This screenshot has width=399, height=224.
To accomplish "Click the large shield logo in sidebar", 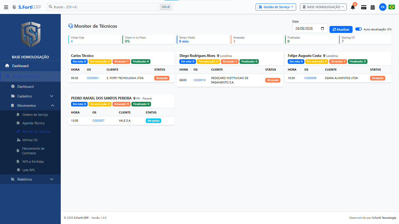I will click(x=30, y=34).
